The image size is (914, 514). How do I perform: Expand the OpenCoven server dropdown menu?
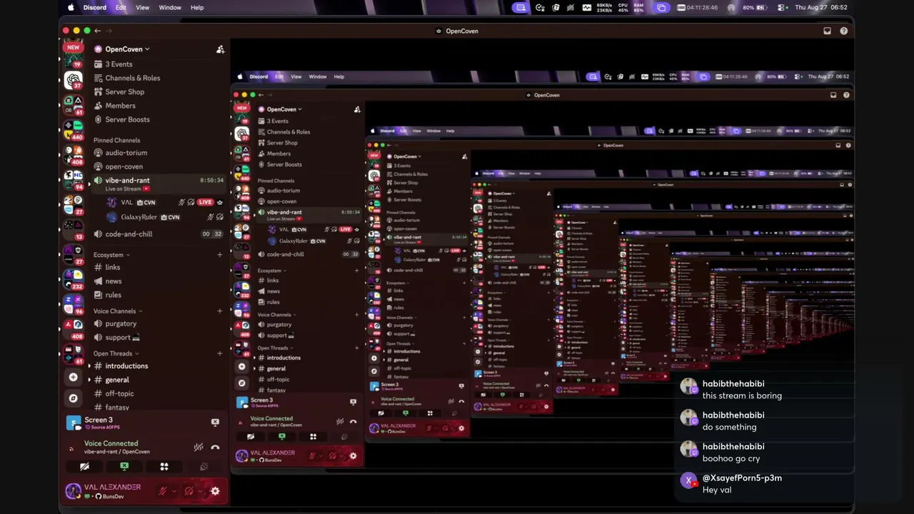pyautogui.click(x=128, y=49)
